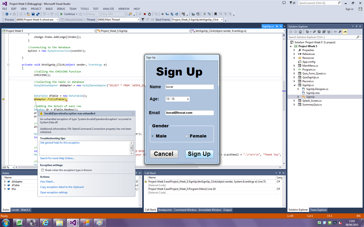Click the Undo toolbar icon
This screenshot has width=364, height=227.
point(44,14)
